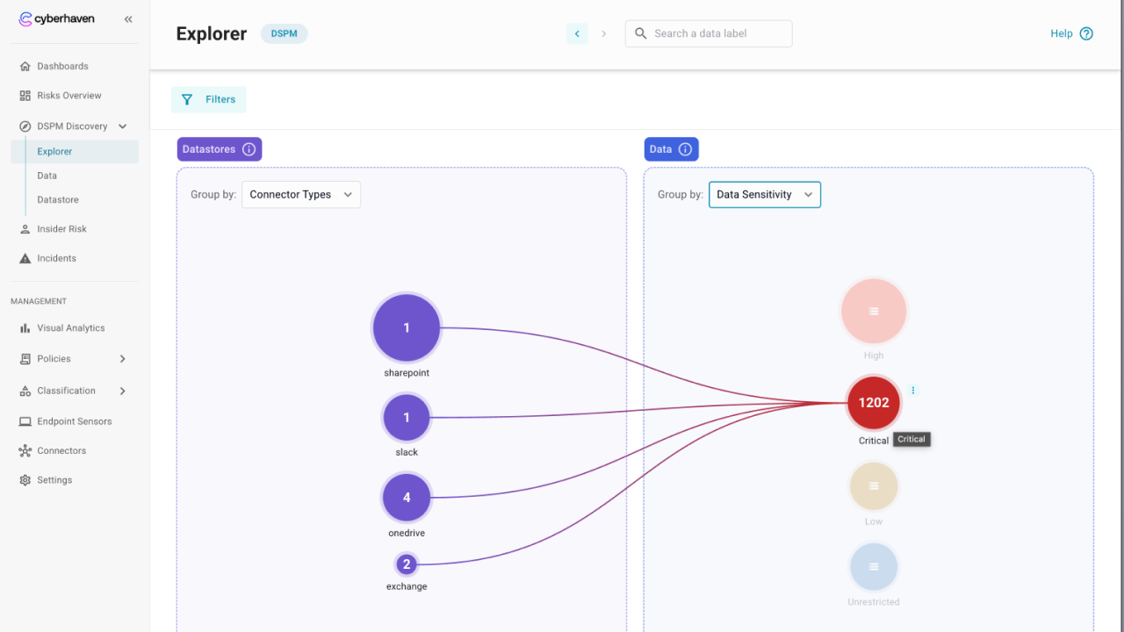
Task: Open the three-dot menu near Critical node
Action: tap(913, 391)
